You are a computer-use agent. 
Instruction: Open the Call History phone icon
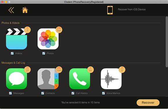pyautogui.click(x=80, y=79)
